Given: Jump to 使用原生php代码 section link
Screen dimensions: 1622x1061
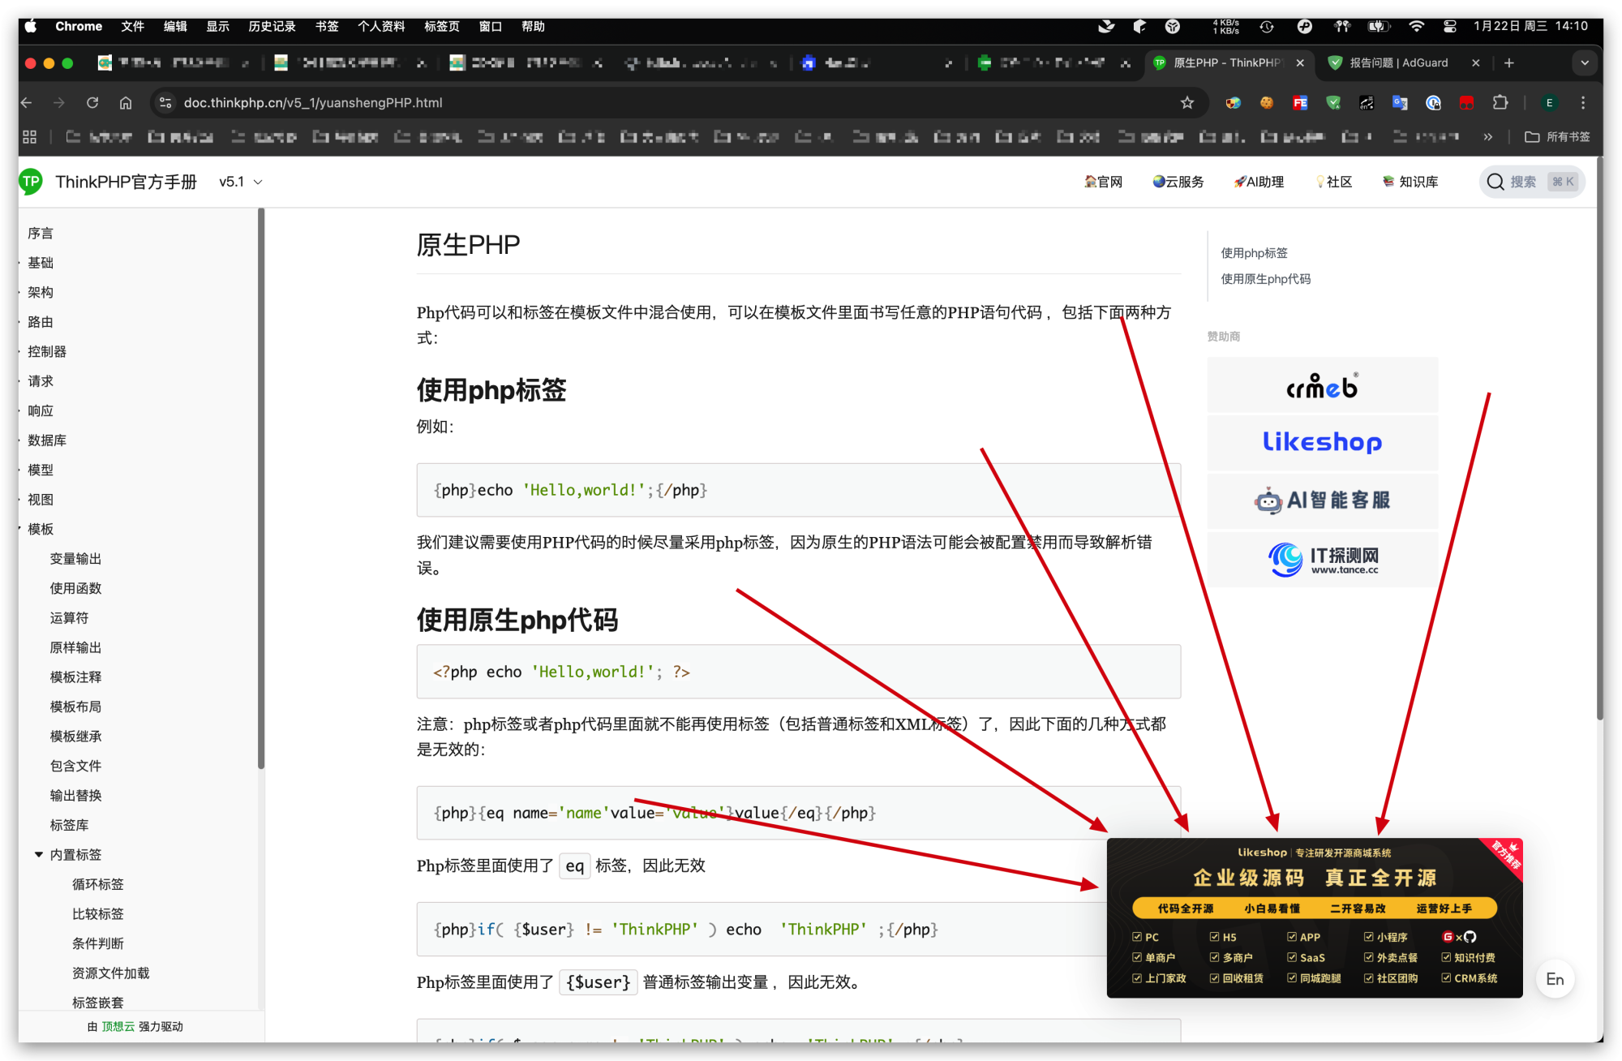Looking at the screenshot, I should coord(1265,279).
